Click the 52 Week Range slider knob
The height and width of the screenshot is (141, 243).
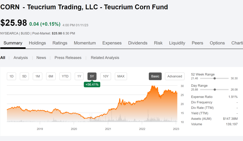click(x=215, y=78)
